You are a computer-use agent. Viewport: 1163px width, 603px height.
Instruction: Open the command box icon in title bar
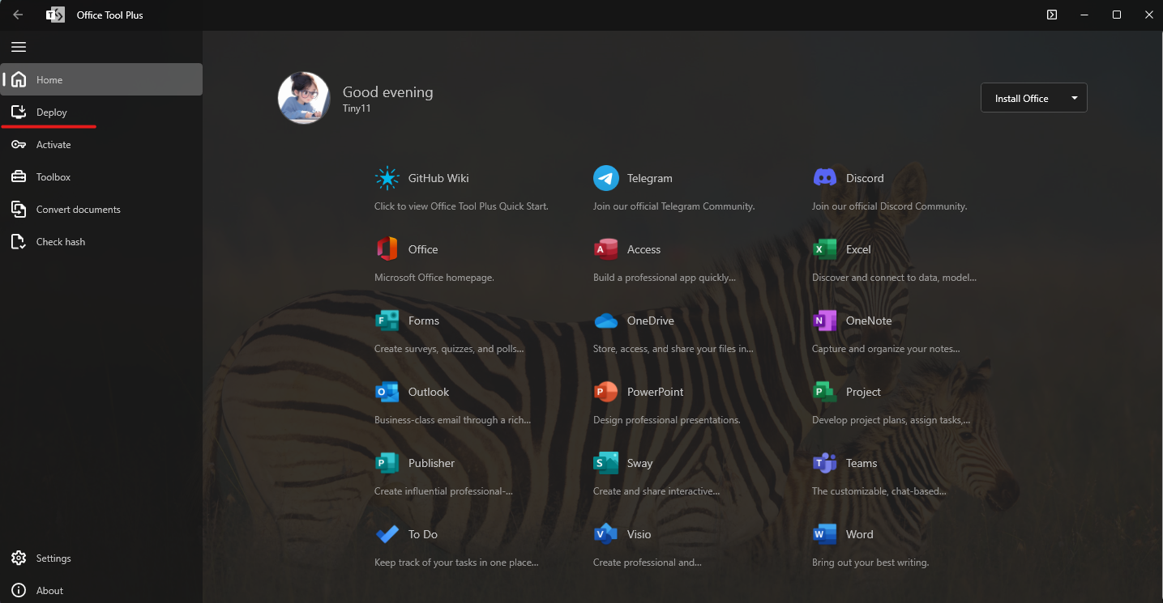tap(1052, 15)
